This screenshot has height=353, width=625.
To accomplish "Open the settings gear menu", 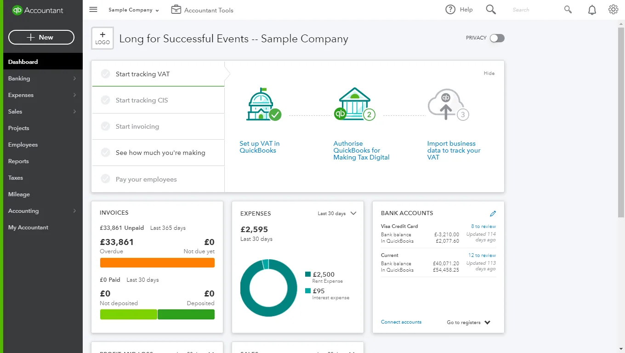I will coord(613,10).
